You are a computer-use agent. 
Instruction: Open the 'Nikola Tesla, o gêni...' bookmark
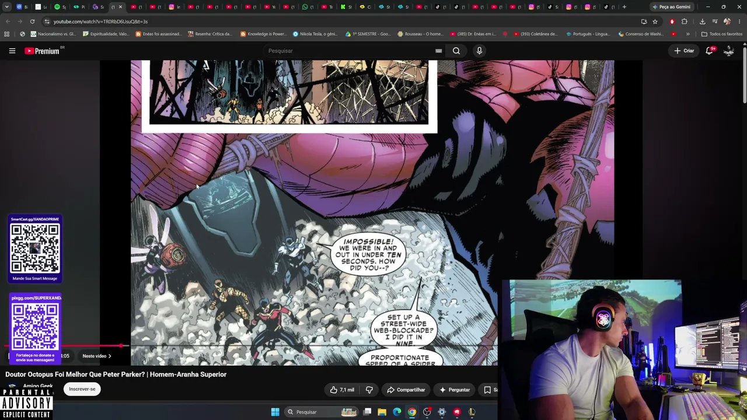coord(315,34)
